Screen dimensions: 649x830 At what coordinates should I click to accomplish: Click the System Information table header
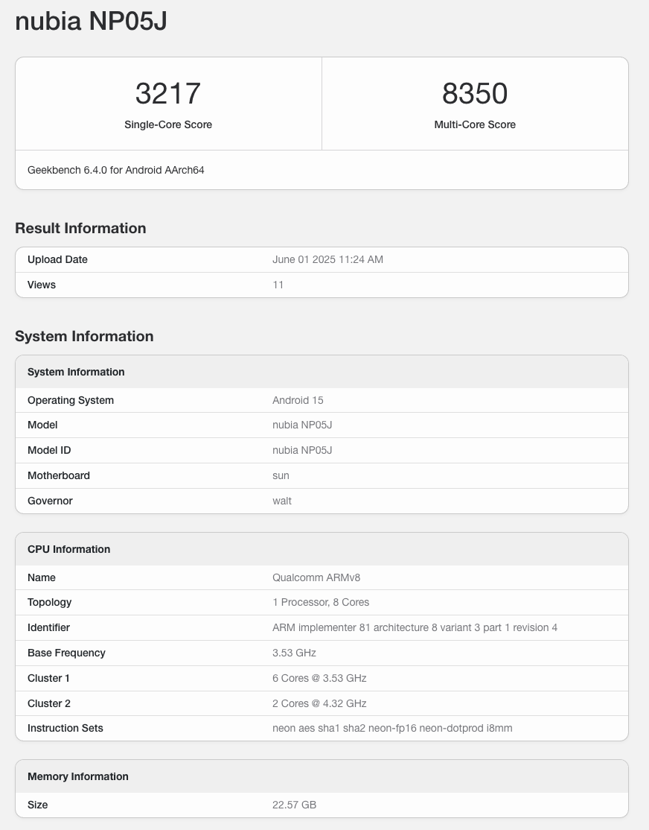76,372
